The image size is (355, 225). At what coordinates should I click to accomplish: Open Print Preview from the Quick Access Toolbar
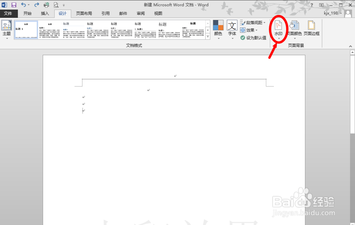point(56,5)
